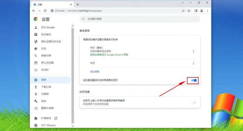Open more actions menu for 中文 row
243x131 pixels.
tap(193, 63)
